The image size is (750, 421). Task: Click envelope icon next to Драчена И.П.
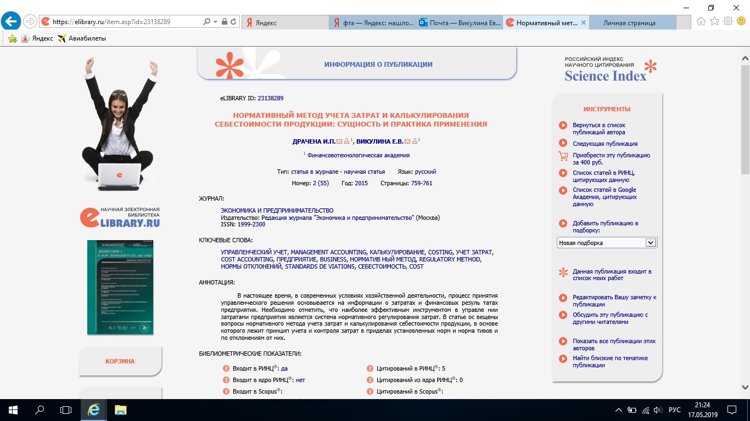click(x=339, y=141)
